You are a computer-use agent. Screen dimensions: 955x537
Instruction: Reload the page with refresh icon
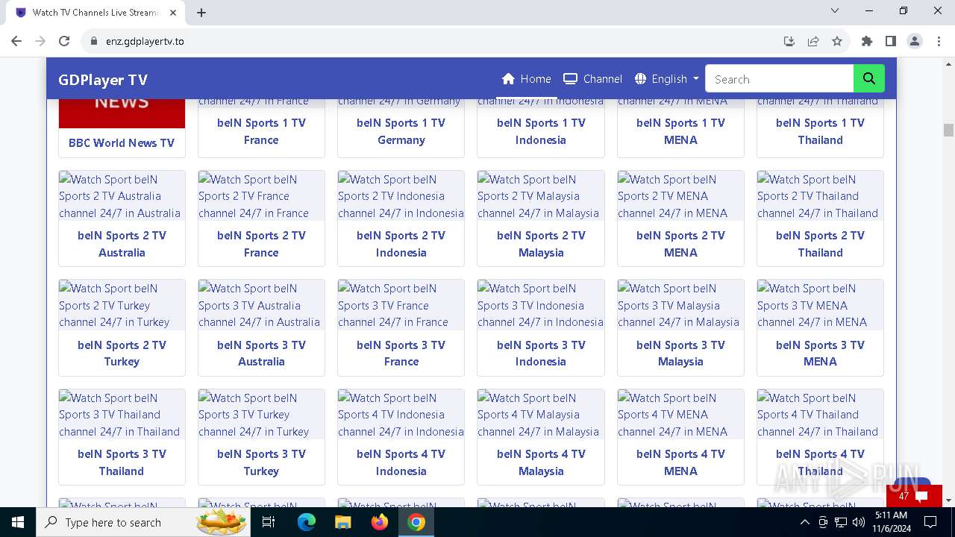point(64,41)
